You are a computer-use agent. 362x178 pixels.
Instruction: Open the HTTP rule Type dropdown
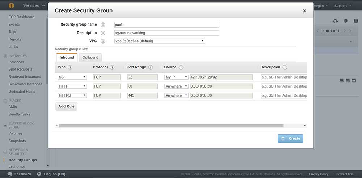point(72,86)
